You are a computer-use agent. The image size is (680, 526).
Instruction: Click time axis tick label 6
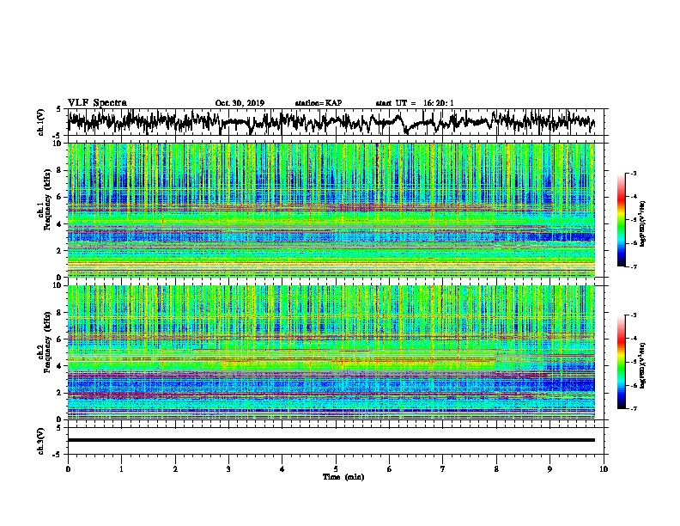pos(390,469)
